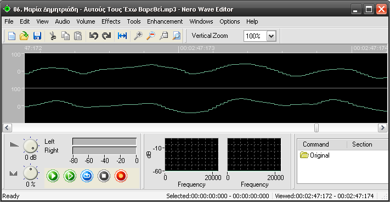Click the Nero Wave Editor title bar icon

pyautogui.click(x=7, y=9)
